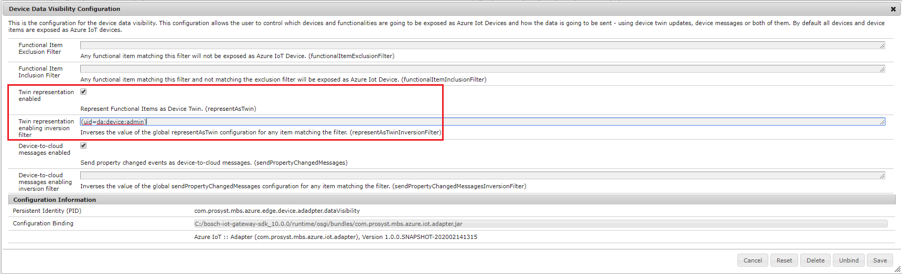The height and width of the screenshot is (274, 902).
Task: Click the Delete button
Action: coord(815,260)
